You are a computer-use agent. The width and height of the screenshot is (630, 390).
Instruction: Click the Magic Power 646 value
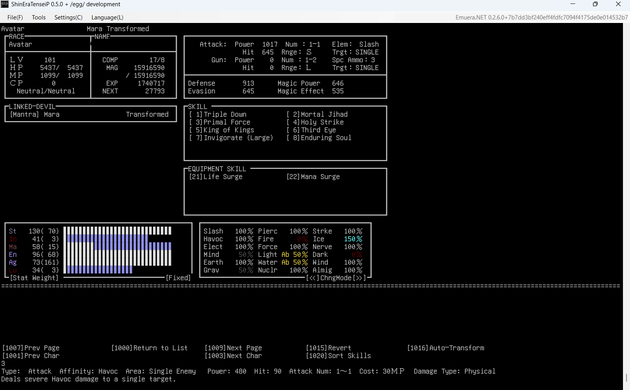pyautogui.click(x=338, y=83)
